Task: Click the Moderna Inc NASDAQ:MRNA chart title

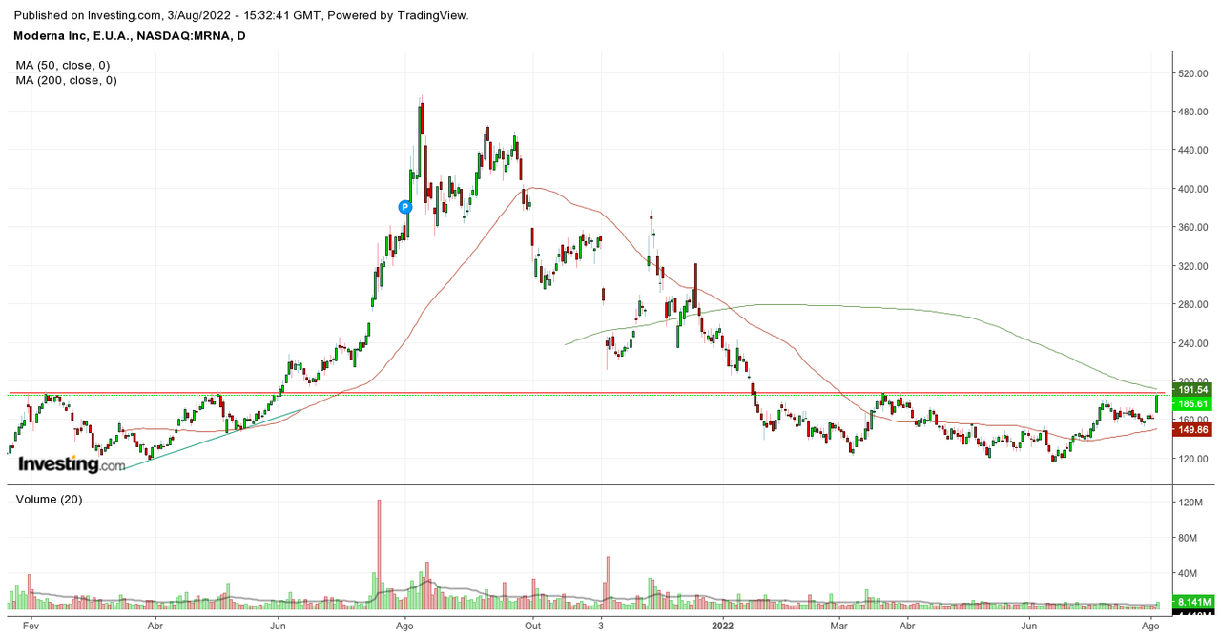Action: (x=131, y=35)
